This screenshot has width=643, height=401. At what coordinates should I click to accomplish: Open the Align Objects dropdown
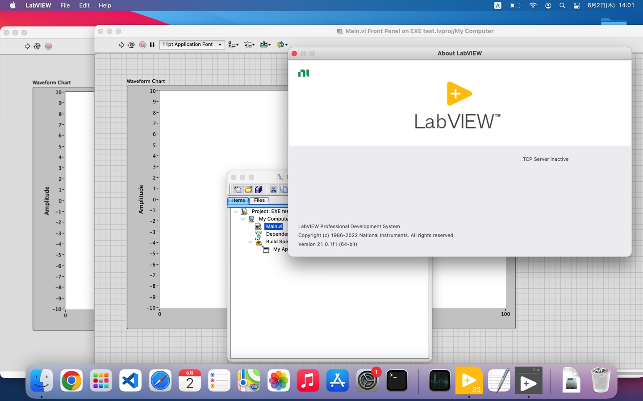tap(233, 45)
